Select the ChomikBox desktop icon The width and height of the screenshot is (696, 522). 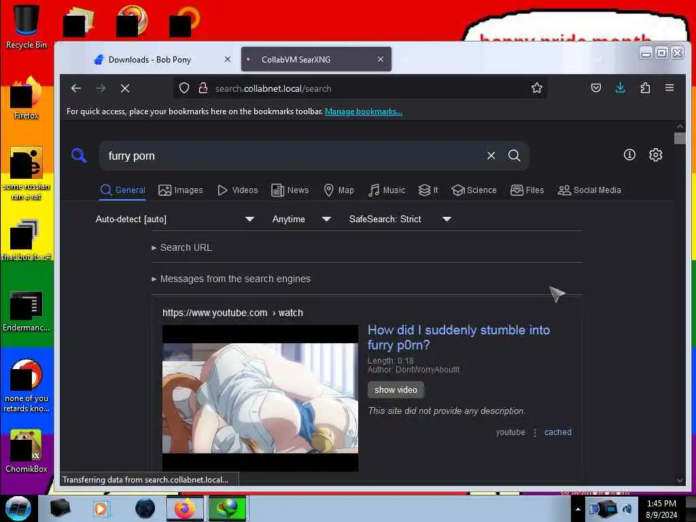tap(27, 451)
